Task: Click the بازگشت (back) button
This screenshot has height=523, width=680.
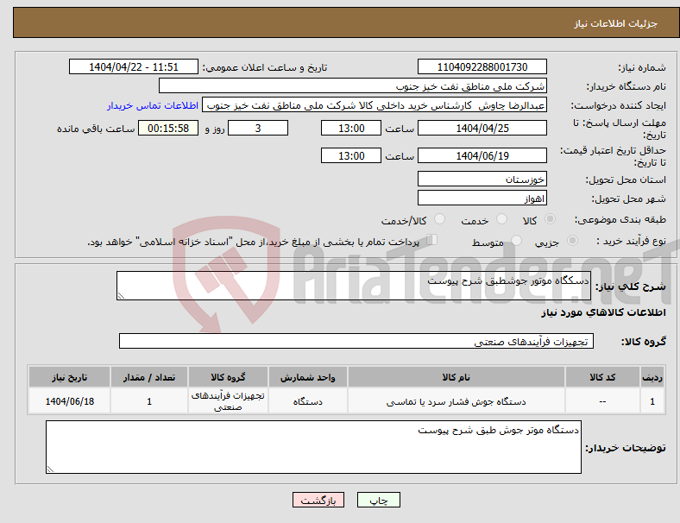Action: click(x=318, y=500)
